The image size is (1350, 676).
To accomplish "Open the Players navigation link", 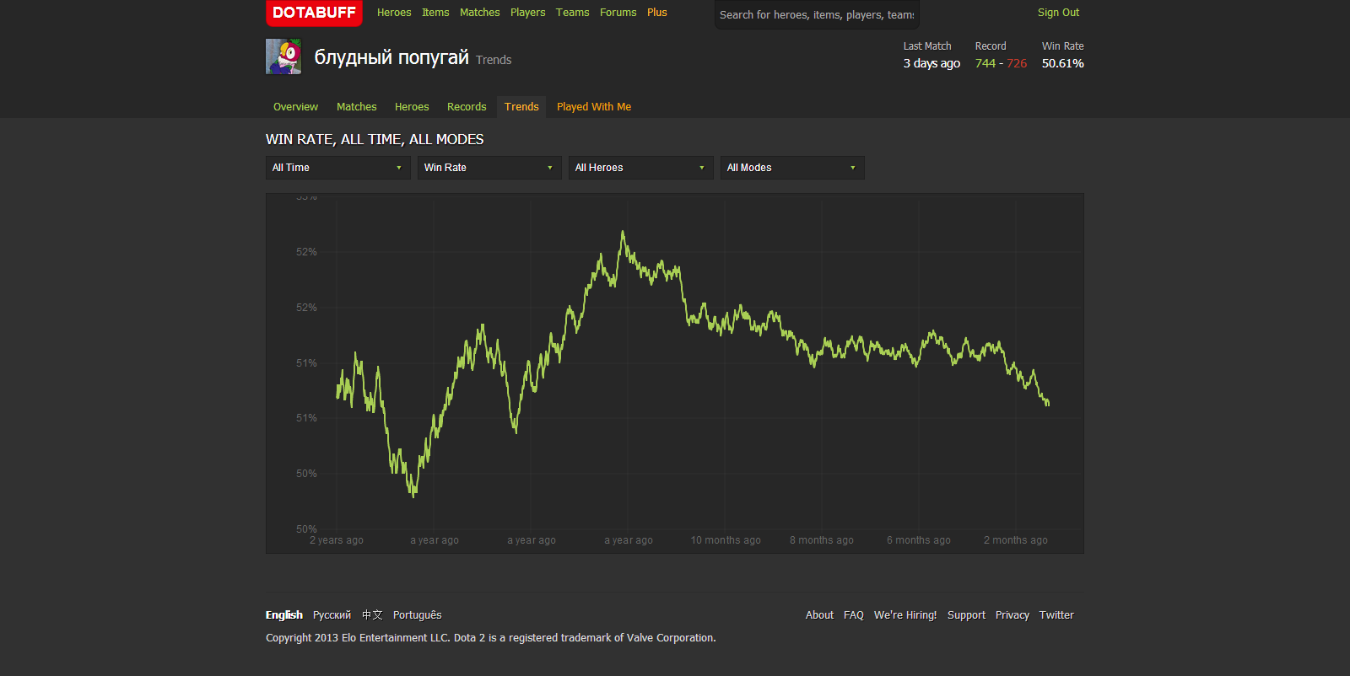I will [x=528, y=13].
